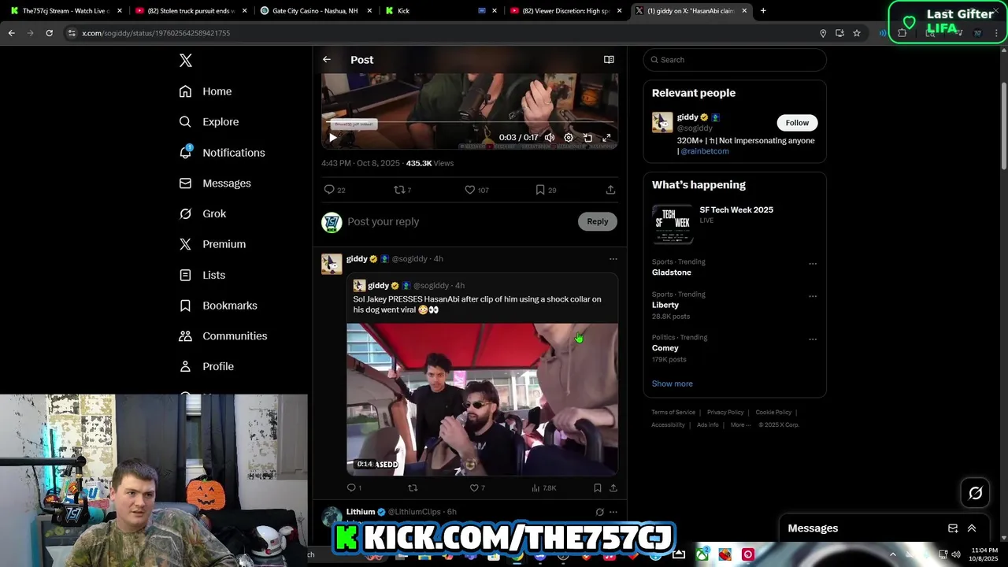Bookmark giddy's reply post
1008x567 pixels.
pos(598,488)
